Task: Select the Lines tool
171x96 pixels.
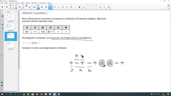Action: (75, 7)
